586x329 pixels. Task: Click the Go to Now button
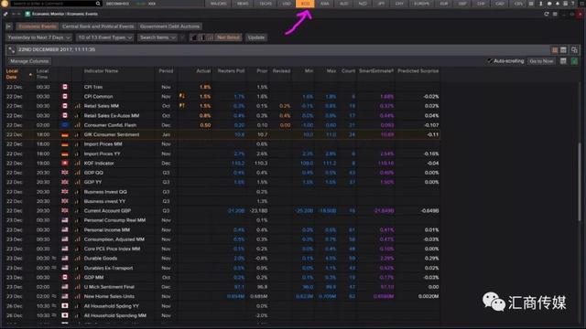tap(541, 61)
